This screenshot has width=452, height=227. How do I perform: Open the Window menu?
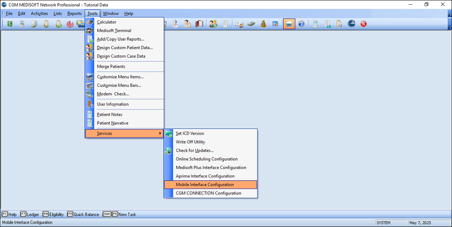click(x=111, y=13)
